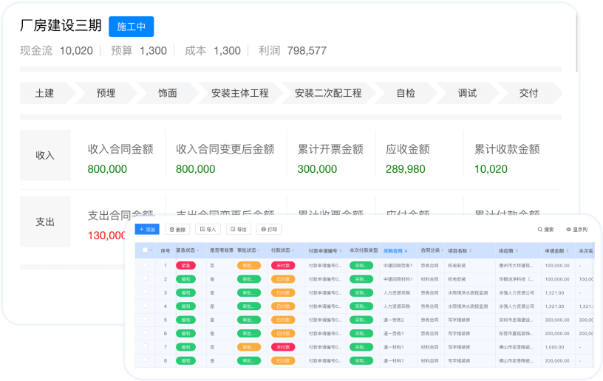
Task: Click the red 紧急 tag in row 1
Action: click(185, 265)
